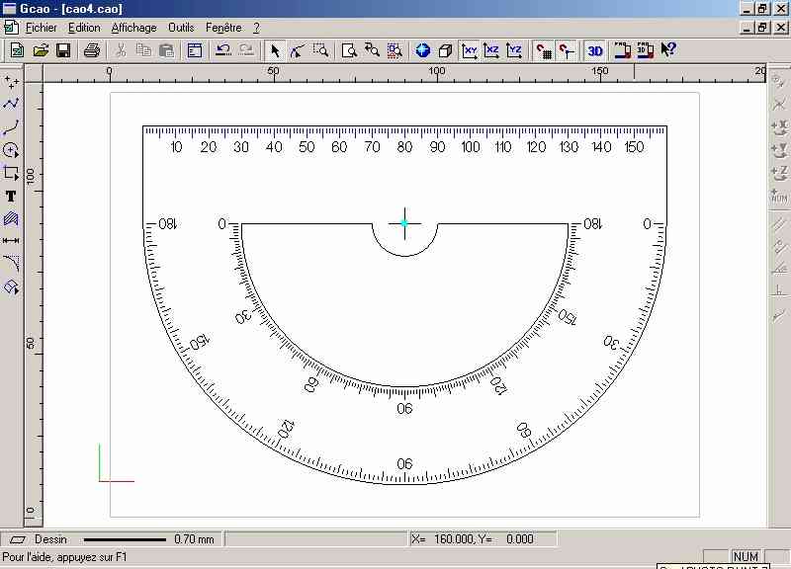Save the drawing with the floppy icon
The width and height of the screenshot is (791, 569).
pyautogui.click(x=63, y=50)
